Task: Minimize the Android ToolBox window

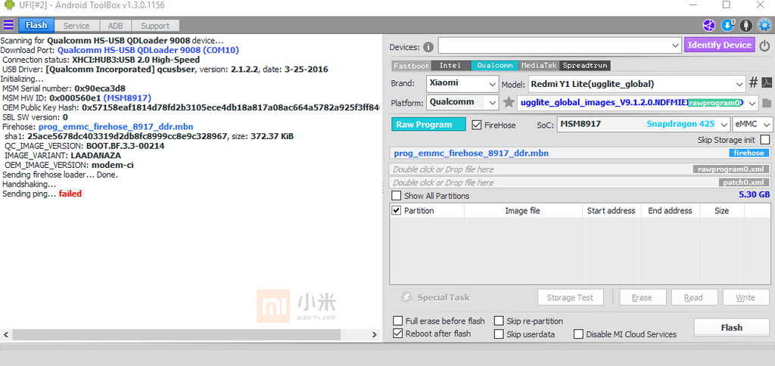Action: click(x=693, y=5)
